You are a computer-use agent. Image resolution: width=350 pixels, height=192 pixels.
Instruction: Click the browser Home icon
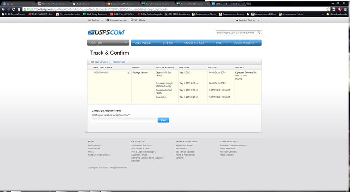tap(19, 9)
